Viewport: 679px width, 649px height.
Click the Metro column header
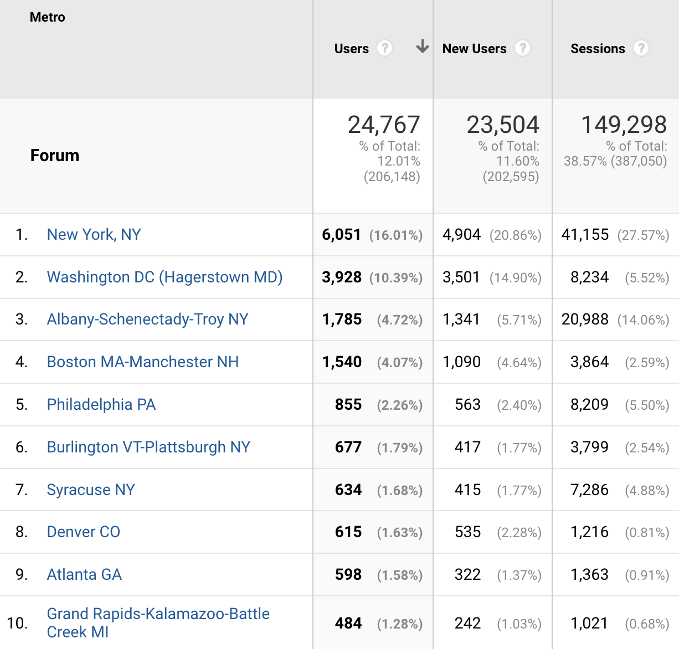tap(47, 17)
